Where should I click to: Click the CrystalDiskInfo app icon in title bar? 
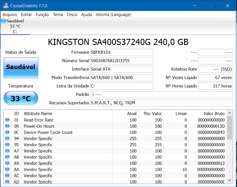(x=6, y=6)
